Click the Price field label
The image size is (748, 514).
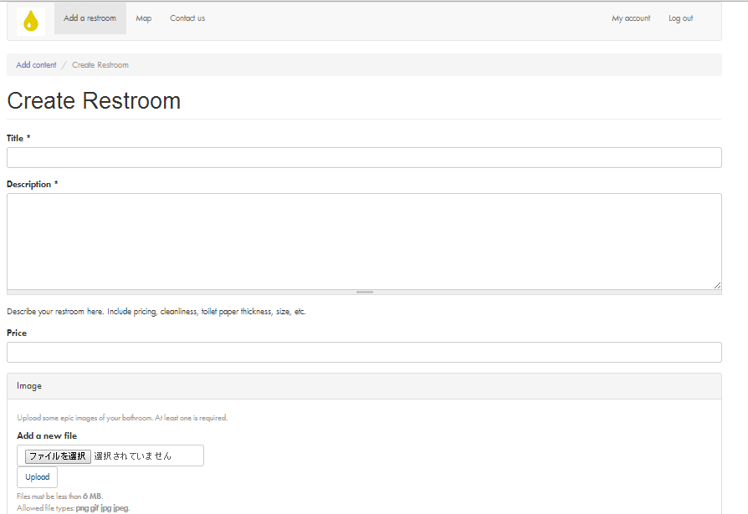pos(17,333)
